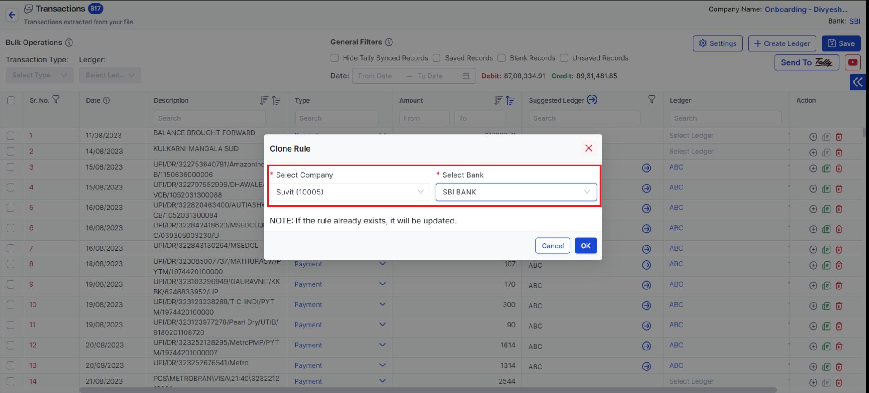
Task: Click the Create Ledger button
Action: tap(782, 43)
